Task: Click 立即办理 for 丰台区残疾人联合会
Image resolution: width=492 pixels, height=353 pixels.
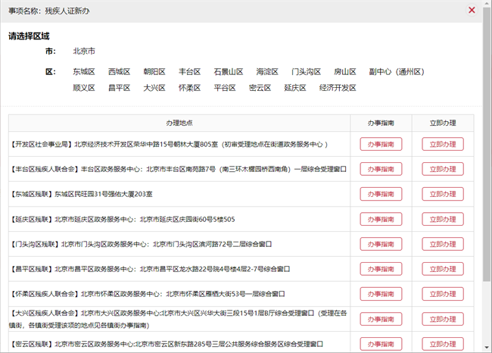Action: tap(442, 169)
